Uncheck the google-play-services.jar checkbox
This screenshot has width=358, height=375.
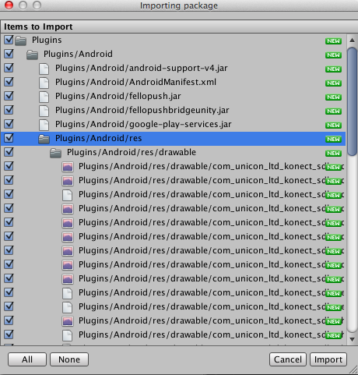click(x=9, y=124)
